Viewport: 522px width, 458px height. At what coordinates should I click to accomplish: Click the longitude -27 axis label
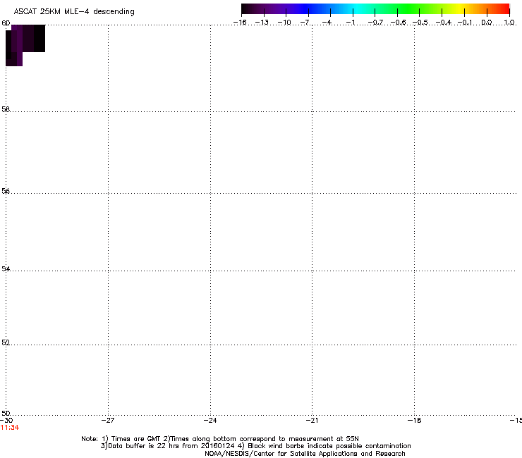(x=108, y=421)
